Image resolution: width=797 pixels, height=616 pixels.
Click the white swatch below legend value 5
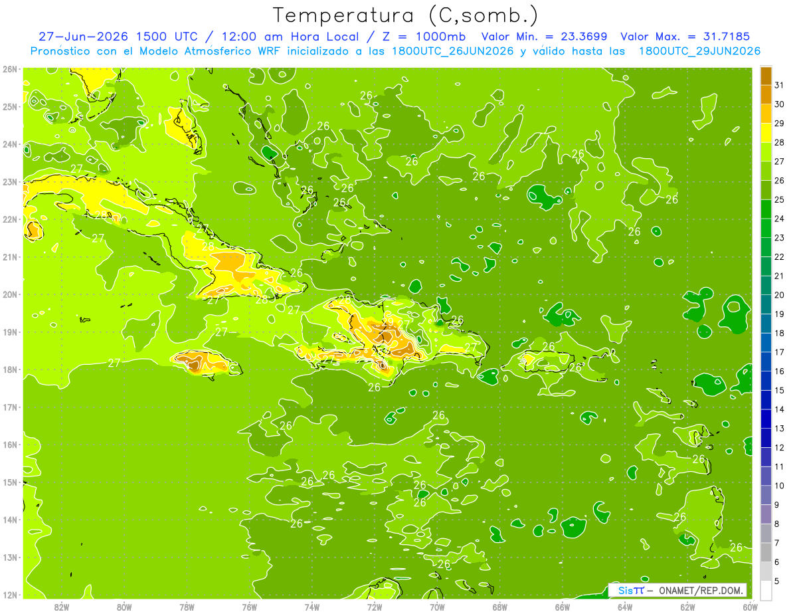pos(766,590)
